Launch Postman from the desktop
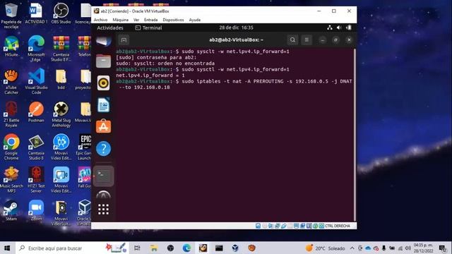This screenshot has height=254, width=452. click(36, 112)
